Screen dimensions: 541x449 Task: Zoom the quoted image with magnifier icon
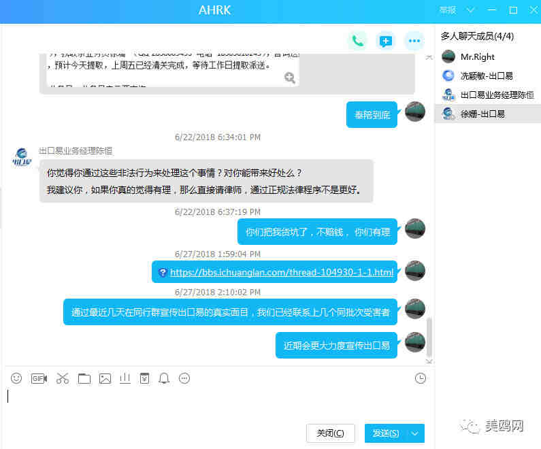(289, 78)
